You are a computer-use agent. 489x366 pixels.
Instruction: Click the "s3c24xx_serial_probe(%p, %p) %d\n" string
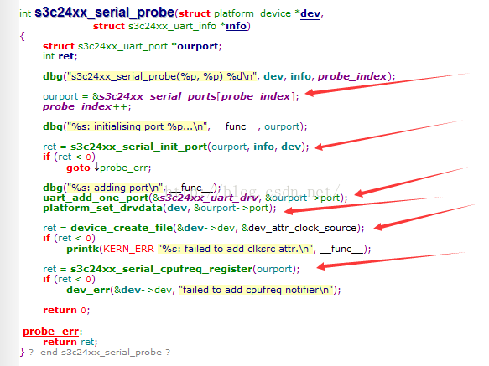tap(162, 76)
